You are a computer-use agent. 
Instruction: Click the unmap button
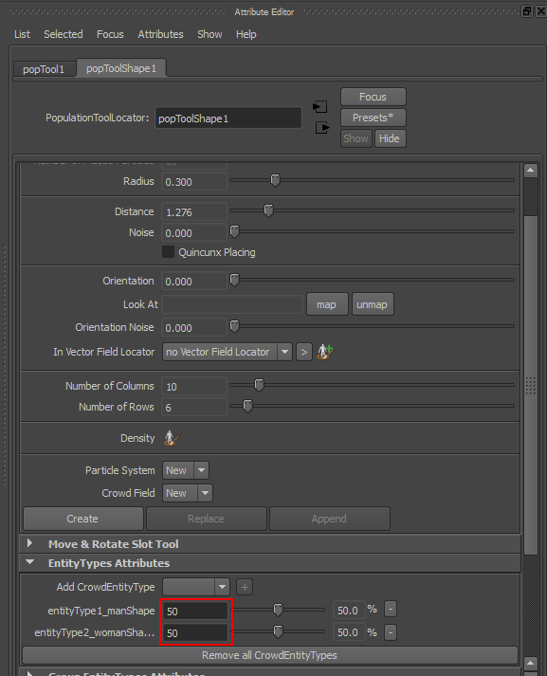pyautogui.click(x=372, y=304)
